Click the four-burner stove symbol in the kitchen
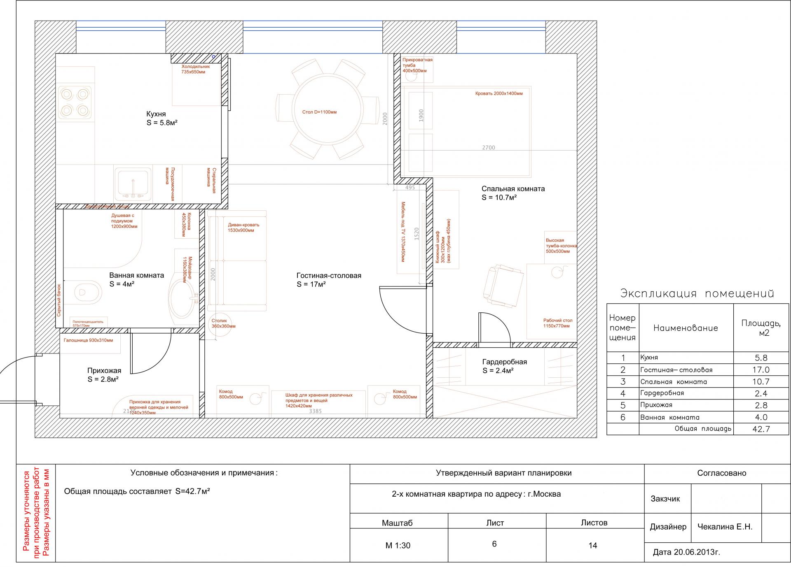 76,102
